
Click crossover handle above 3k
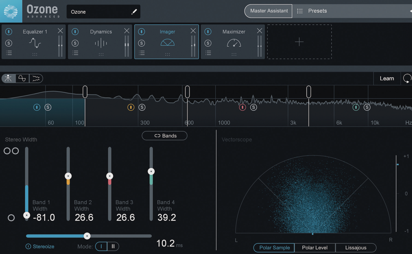point(309,92)
